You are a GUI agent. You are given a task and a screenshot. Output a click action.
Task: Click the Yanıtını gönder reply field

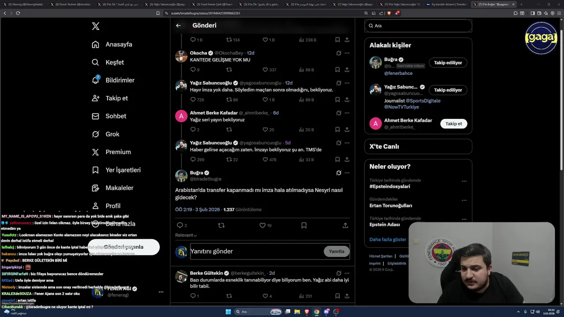tap(256, 251)
